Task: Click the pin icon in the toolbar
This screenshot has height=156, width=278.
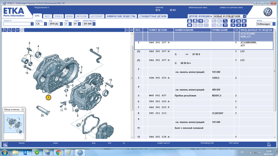Action: tap(233, 21)
